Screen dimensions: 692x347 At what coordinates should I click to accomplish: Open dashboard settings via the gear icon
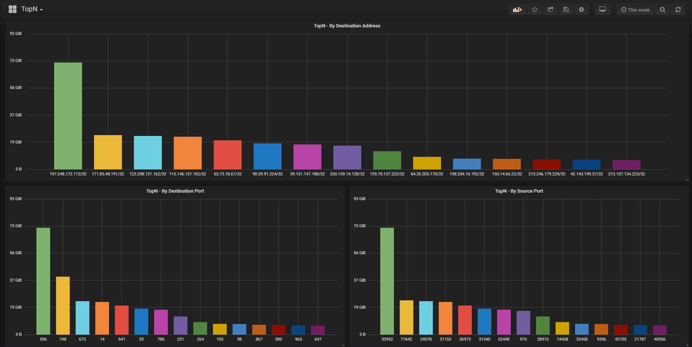tap(581, 9)
